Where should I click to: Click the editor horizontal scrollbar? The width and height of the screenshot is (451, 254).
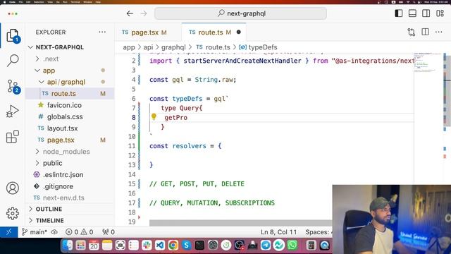(x=240, y=223)
